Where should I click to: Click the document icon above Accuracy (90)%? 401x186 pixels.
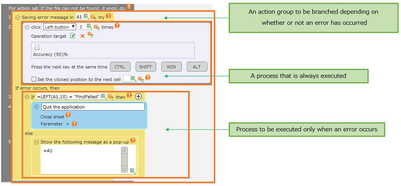[x=37, y=48]
